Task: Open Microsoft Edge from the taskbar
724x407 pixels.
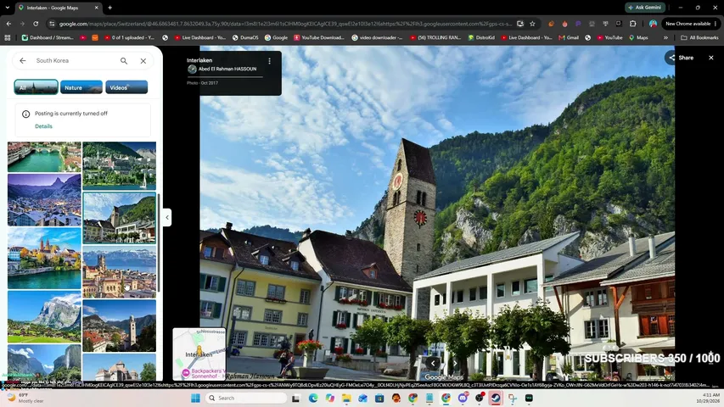Action: (313, 398)
